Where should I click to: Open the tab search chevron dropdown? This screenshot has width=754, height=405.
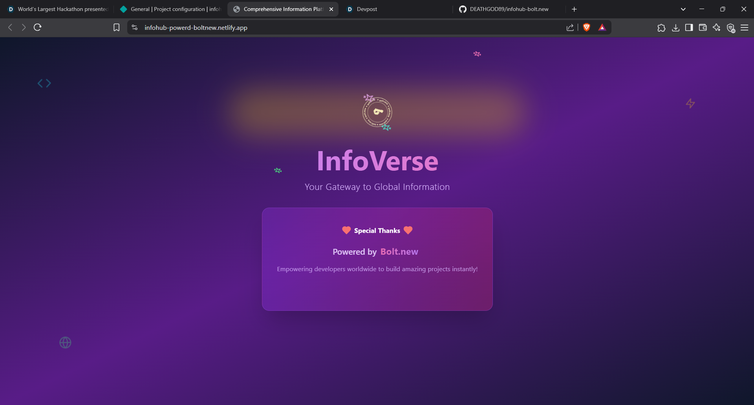click(683, 9)
